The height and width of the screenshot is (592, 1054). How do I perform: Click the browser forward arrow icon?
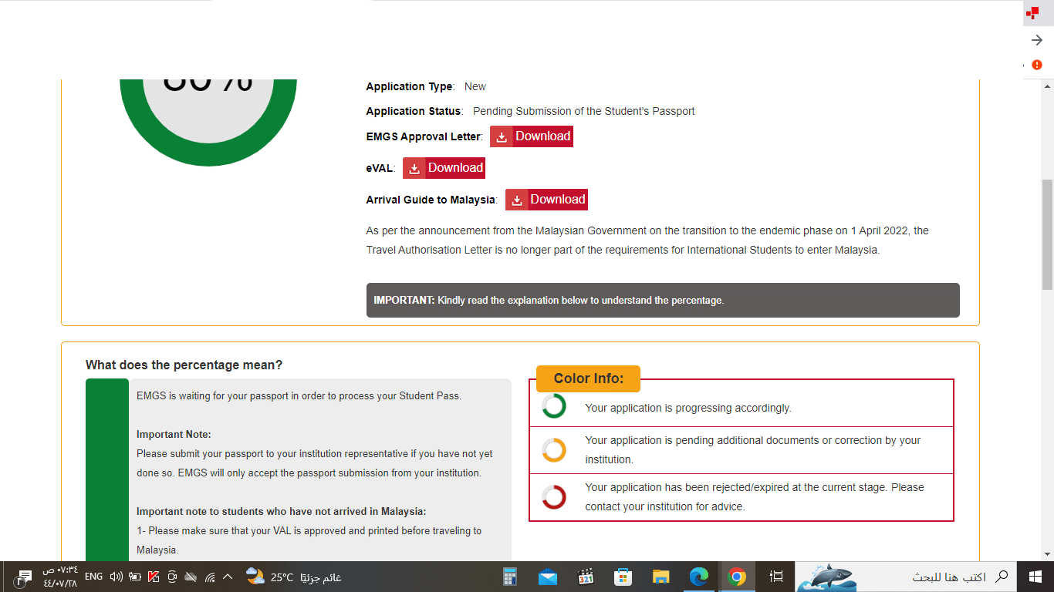[x=1037, y=40]
